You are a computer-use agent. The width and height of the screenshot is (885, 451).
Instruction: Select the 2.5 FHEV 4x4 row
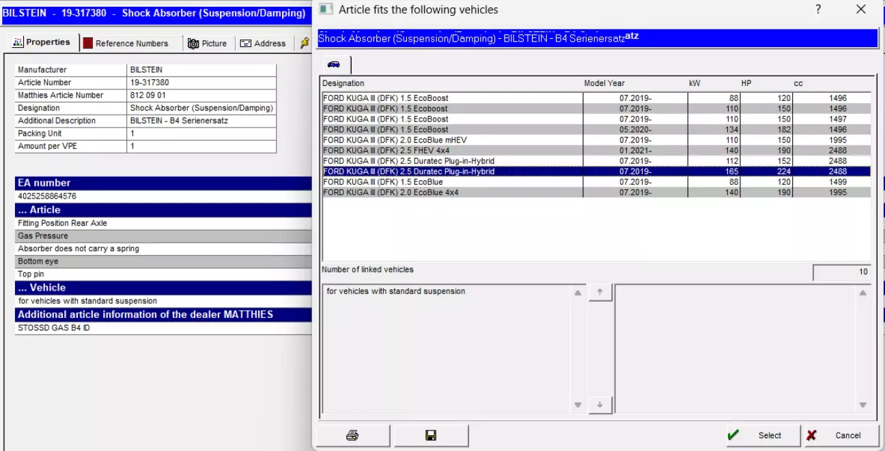coord(596,151)
